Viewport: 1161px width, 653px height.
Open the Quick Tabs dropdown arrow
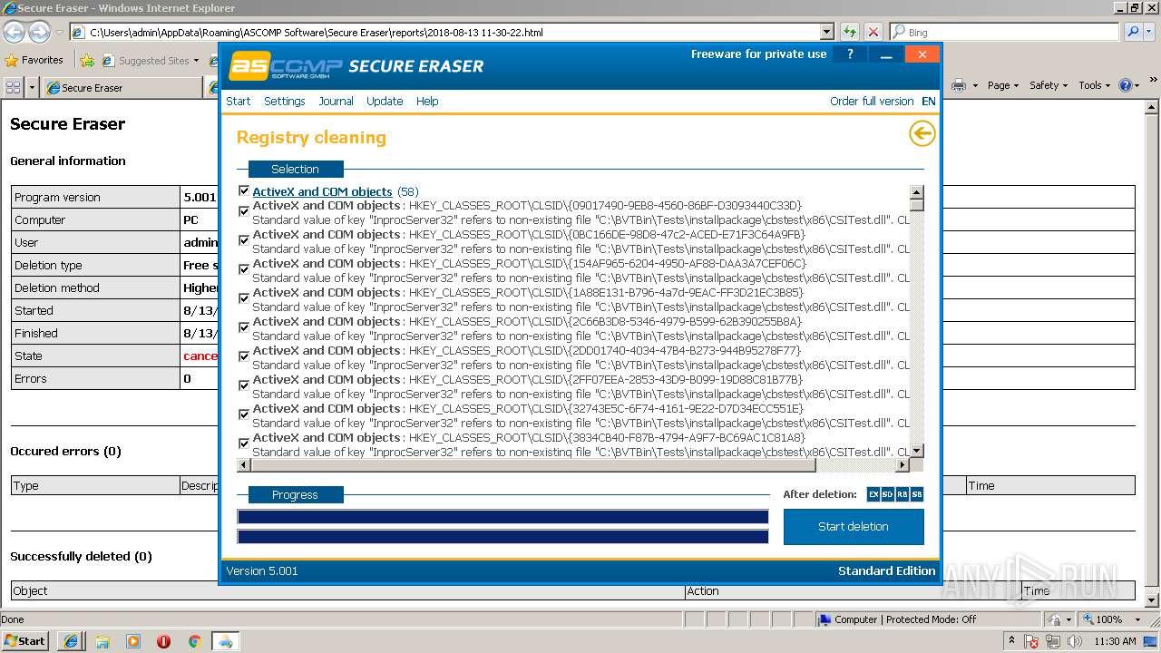(33, 87)
